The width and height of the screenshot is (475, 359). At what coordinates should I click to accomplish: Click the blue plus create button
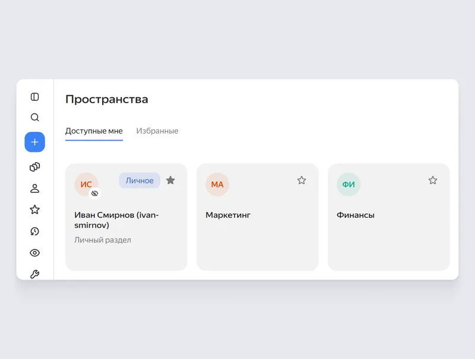35,142
